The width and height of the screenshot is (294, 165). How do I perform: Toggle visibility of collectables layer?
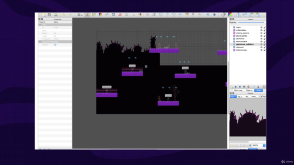click(x=261, y=30)
